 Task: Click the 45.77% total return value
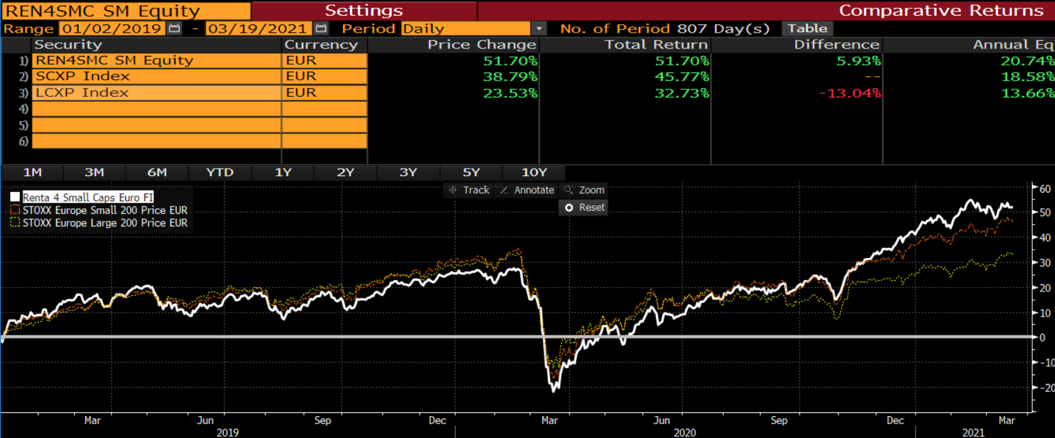coord(682,77)
